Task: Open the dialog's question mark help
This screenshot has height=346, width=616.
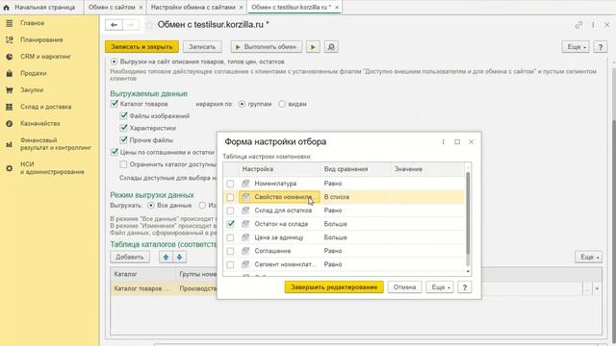Action: [465, 287]
